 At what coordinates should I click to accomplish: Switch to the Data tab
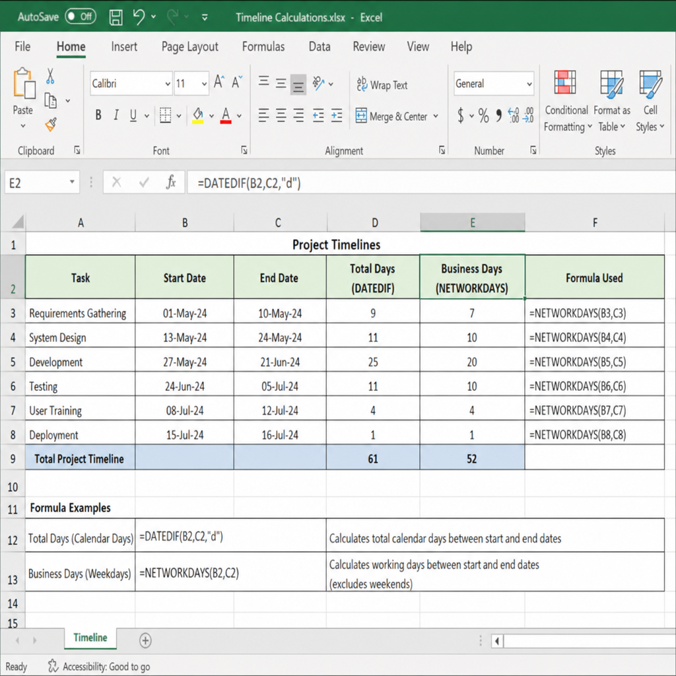(x=320, y=47)
